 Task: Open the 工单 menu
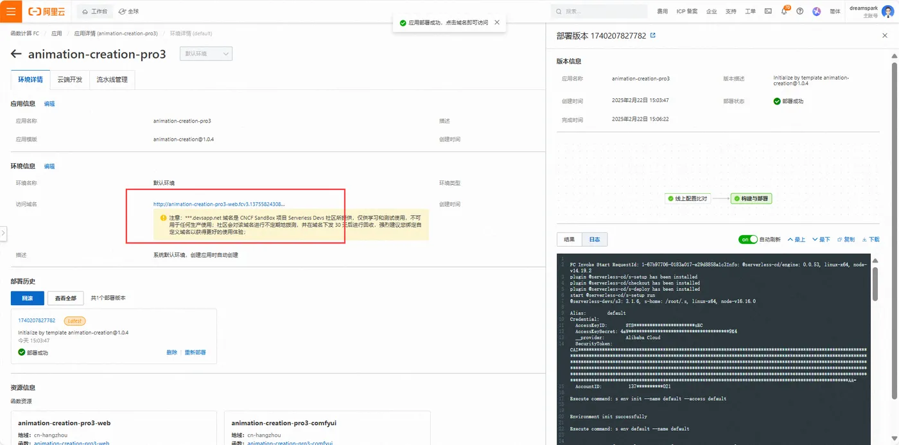750,12
